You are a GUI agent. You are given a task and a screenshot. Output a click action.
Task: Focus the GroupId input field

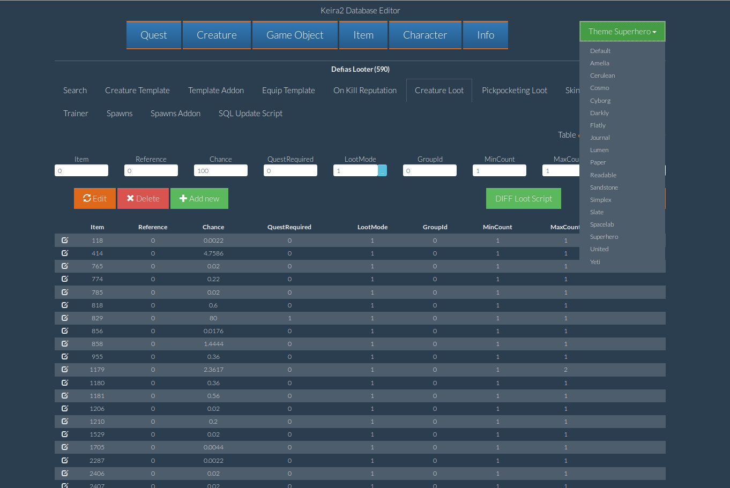point(430,170)
